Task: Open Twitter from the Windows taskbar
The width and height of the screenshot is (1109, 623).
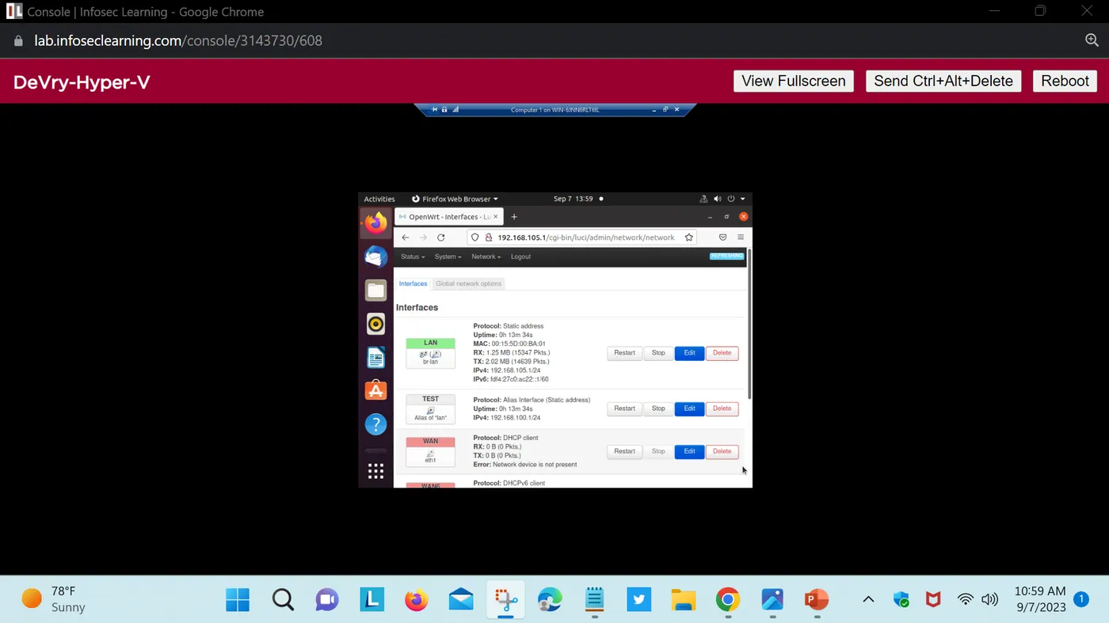Action: point(638,600)
